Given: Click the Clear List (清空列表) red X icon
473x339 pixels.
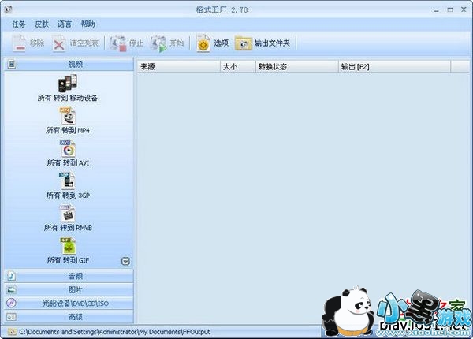Looking at the screenshot, I should tap(59, 43).
